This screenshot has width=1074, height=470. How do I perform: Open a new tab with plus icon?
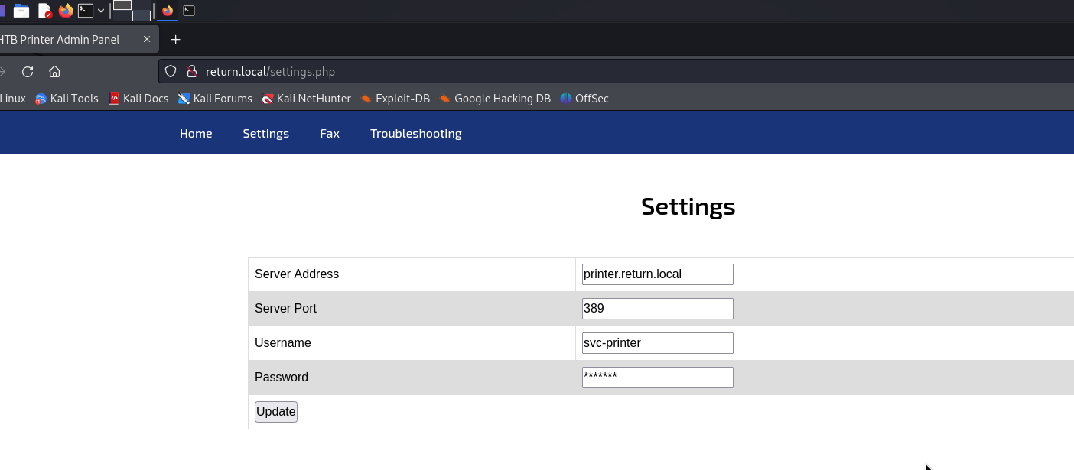click(x=175, y=39)
